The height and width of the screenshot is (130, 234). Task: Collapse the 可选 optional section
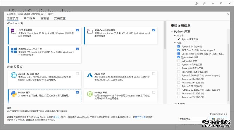pos(175,43)
